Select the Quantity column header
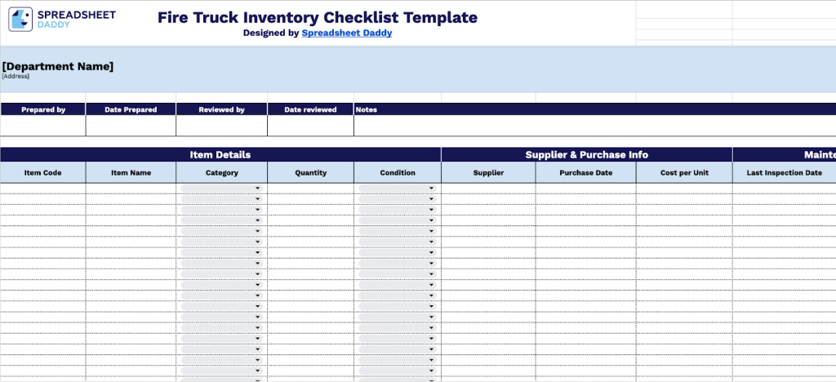836x382 pixels. [x=310, y=173]
